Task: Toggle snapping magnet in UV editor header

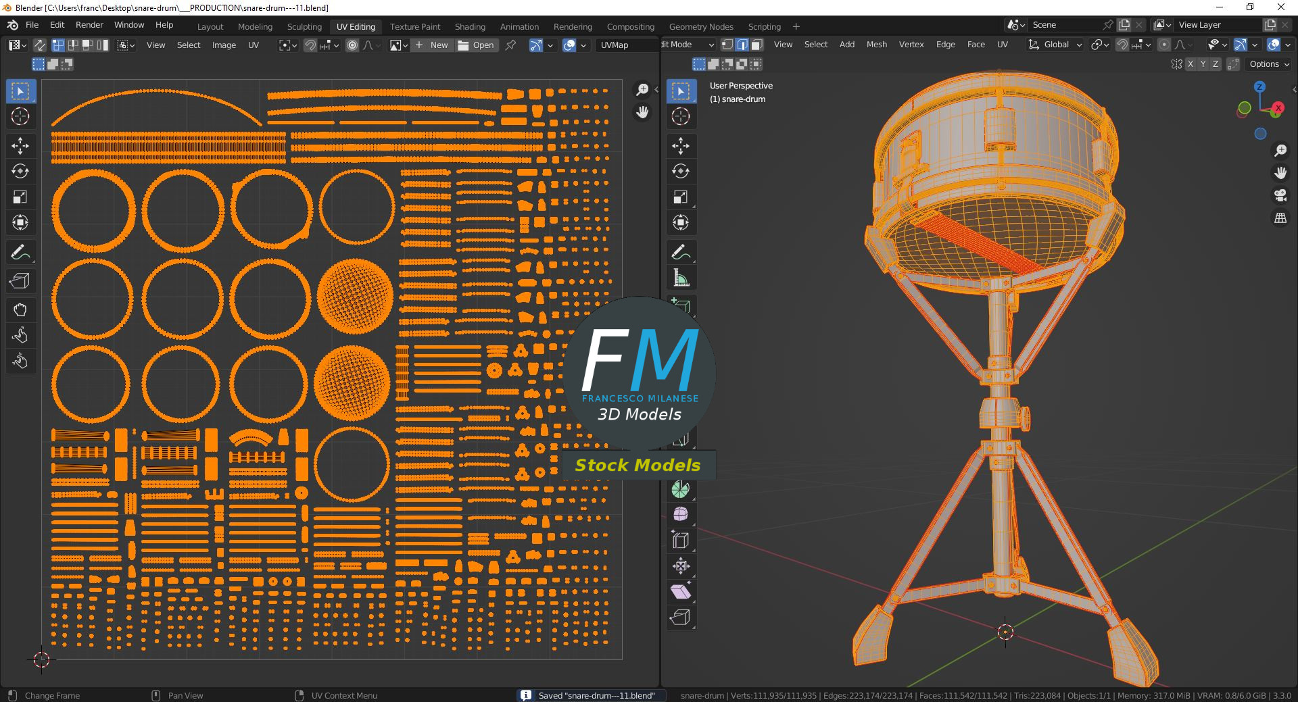Action: click(310, 45)
